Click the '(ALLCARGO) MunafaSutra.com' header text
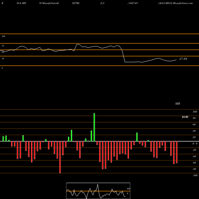Image resolution: width=199 pixels, height=199 pixels. click(176, 3)
